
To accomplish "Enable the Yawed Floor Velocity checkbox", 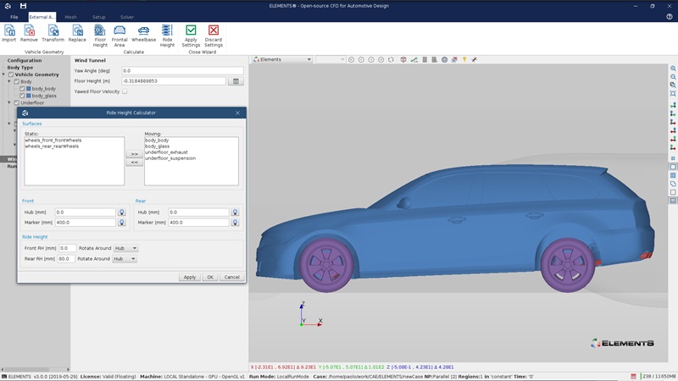I will (125, 91).
